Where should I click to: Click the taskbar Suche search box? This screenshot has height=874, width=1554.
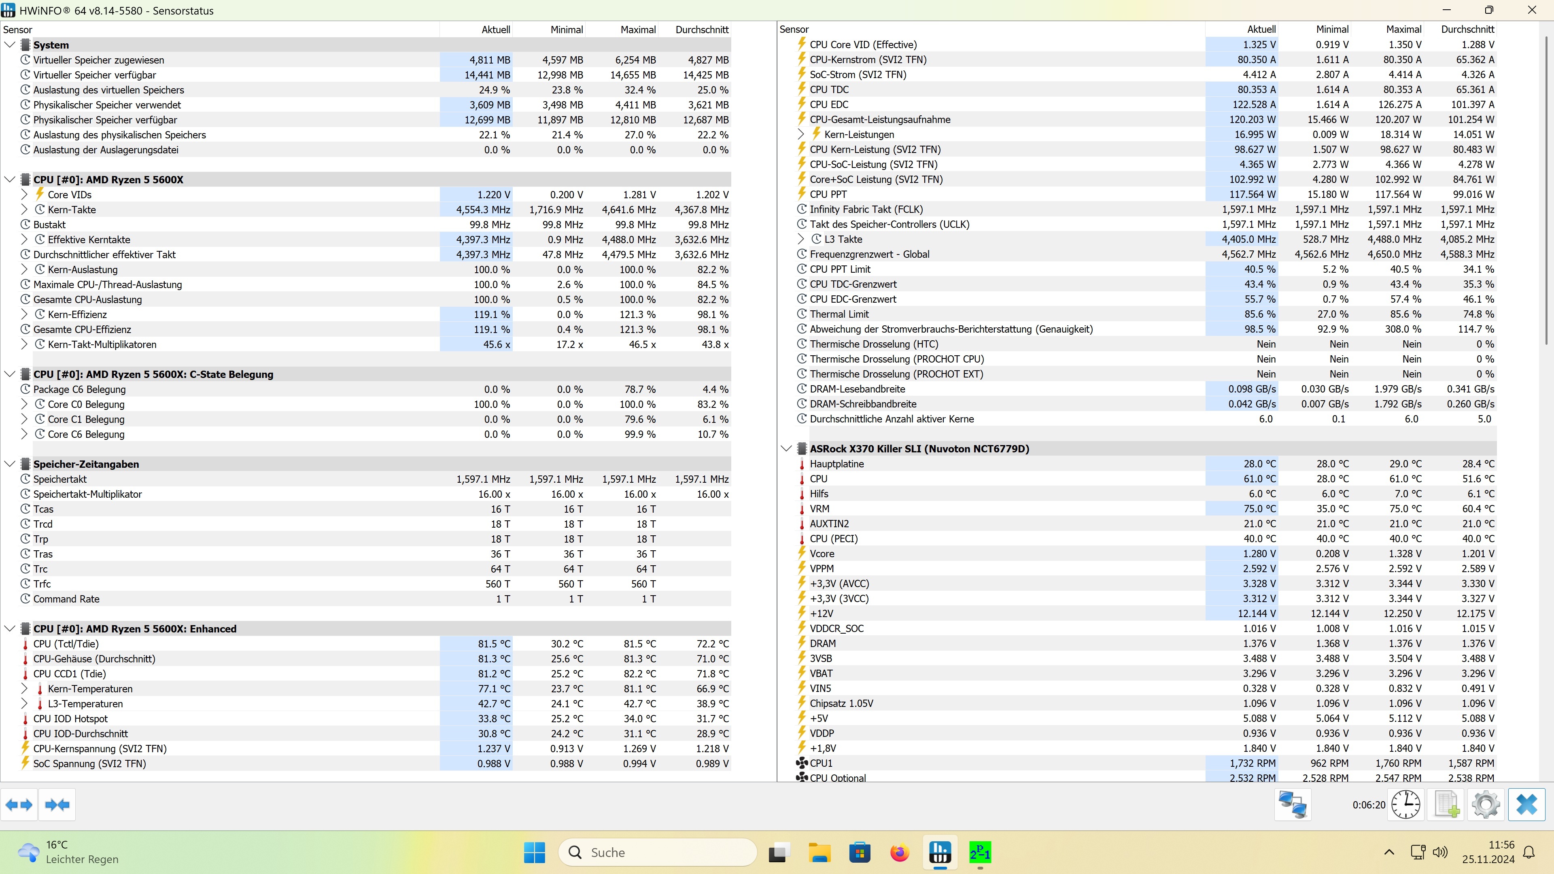658,852
